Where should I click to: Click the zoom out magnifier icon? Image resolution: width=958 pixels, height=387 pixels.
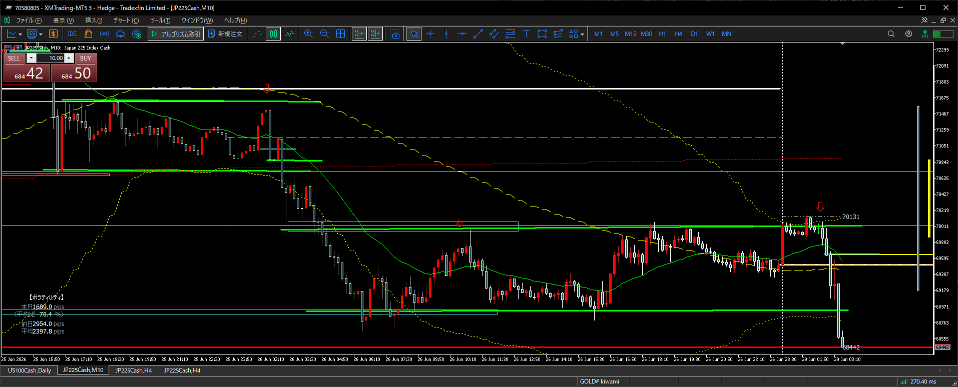[324, 34]
